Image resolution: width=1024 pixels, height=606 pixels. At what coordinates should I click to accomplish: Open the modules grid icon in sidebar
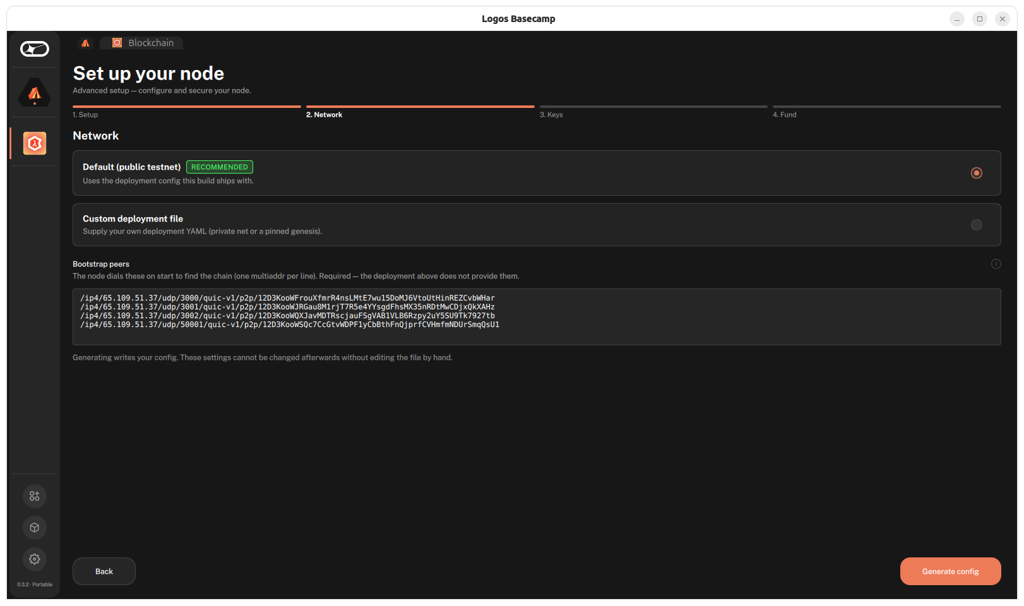pos(35,496)
